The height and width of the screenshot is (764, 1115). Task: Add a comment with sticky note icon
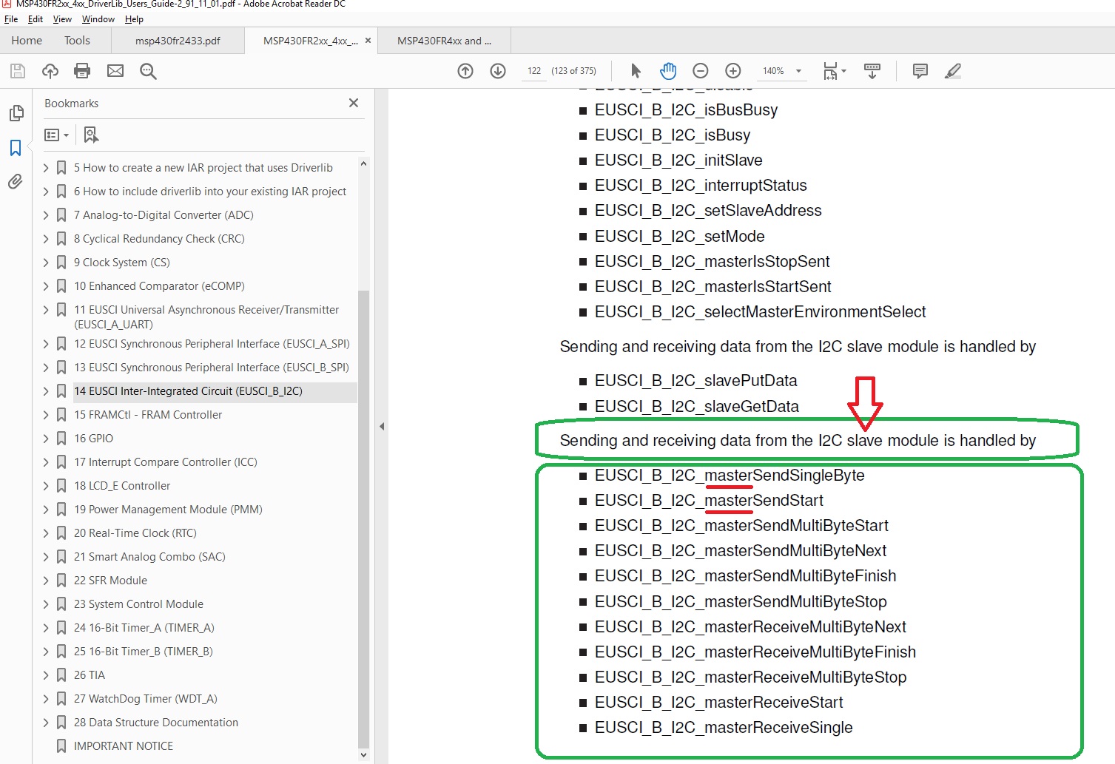pyautogui.click(x=920, y=71)
